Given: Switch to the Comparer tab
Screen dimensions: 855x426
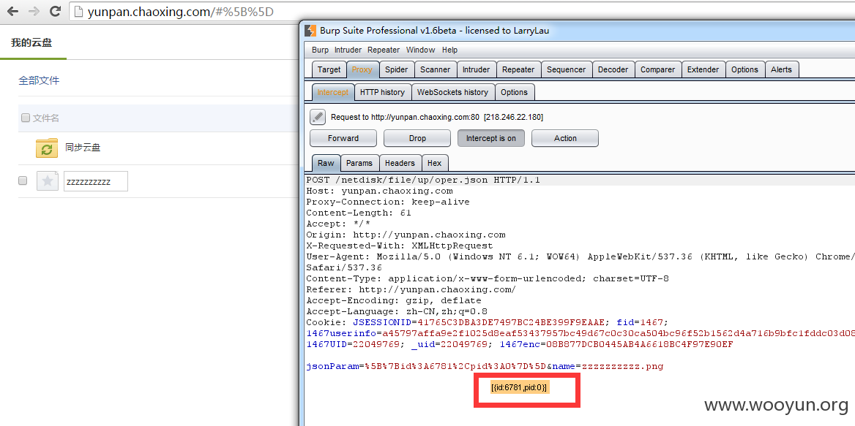Looking at the screenshot, I should (657, 69).
